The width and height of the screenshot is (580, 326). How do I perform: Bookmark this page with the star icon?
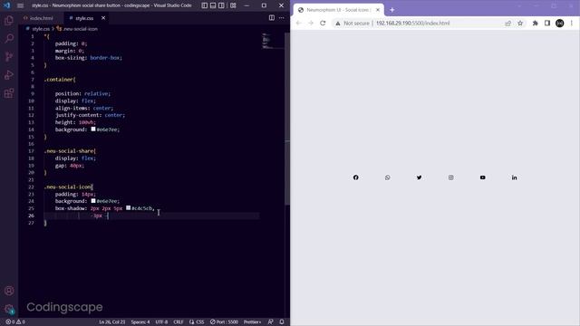point(520,23)
